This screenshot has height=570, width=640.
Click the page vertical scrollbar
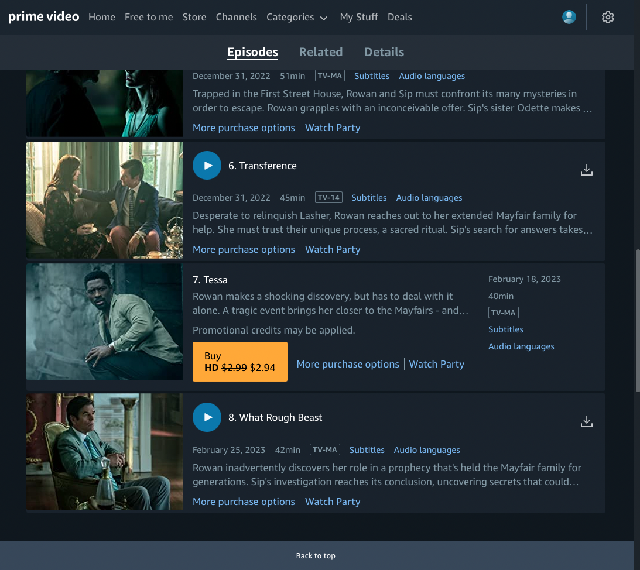point(636,321)
